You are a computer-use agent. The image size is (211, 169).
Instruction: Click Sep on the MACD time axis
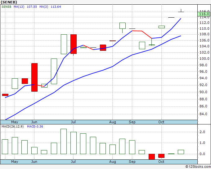132,162
